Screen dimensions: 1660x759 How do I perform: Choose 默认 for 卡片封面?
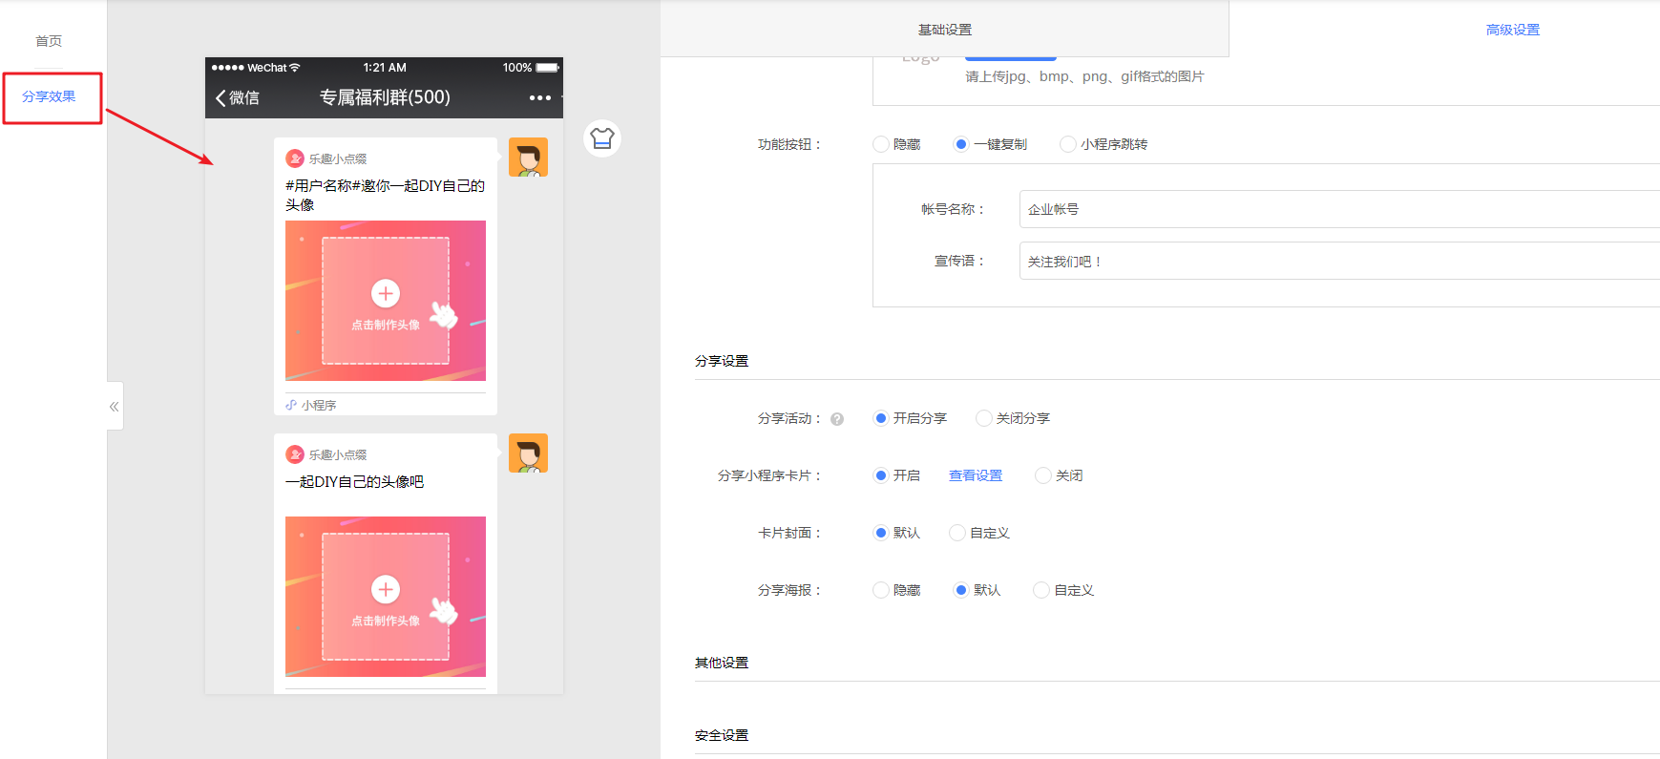click(881, 533)
